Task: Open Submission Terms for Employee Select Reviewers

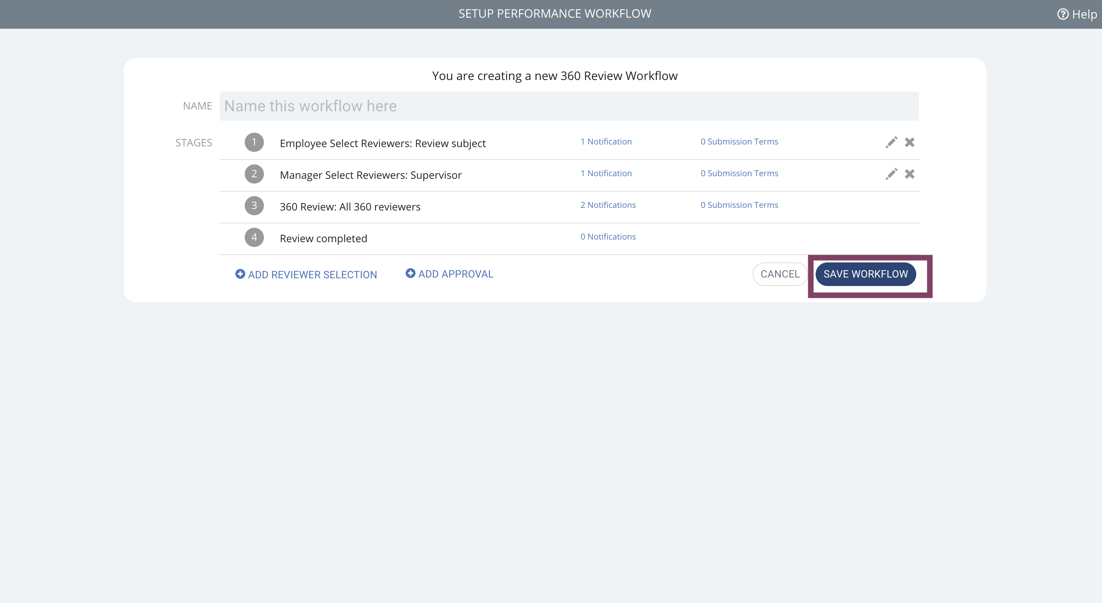Action: 739,142
